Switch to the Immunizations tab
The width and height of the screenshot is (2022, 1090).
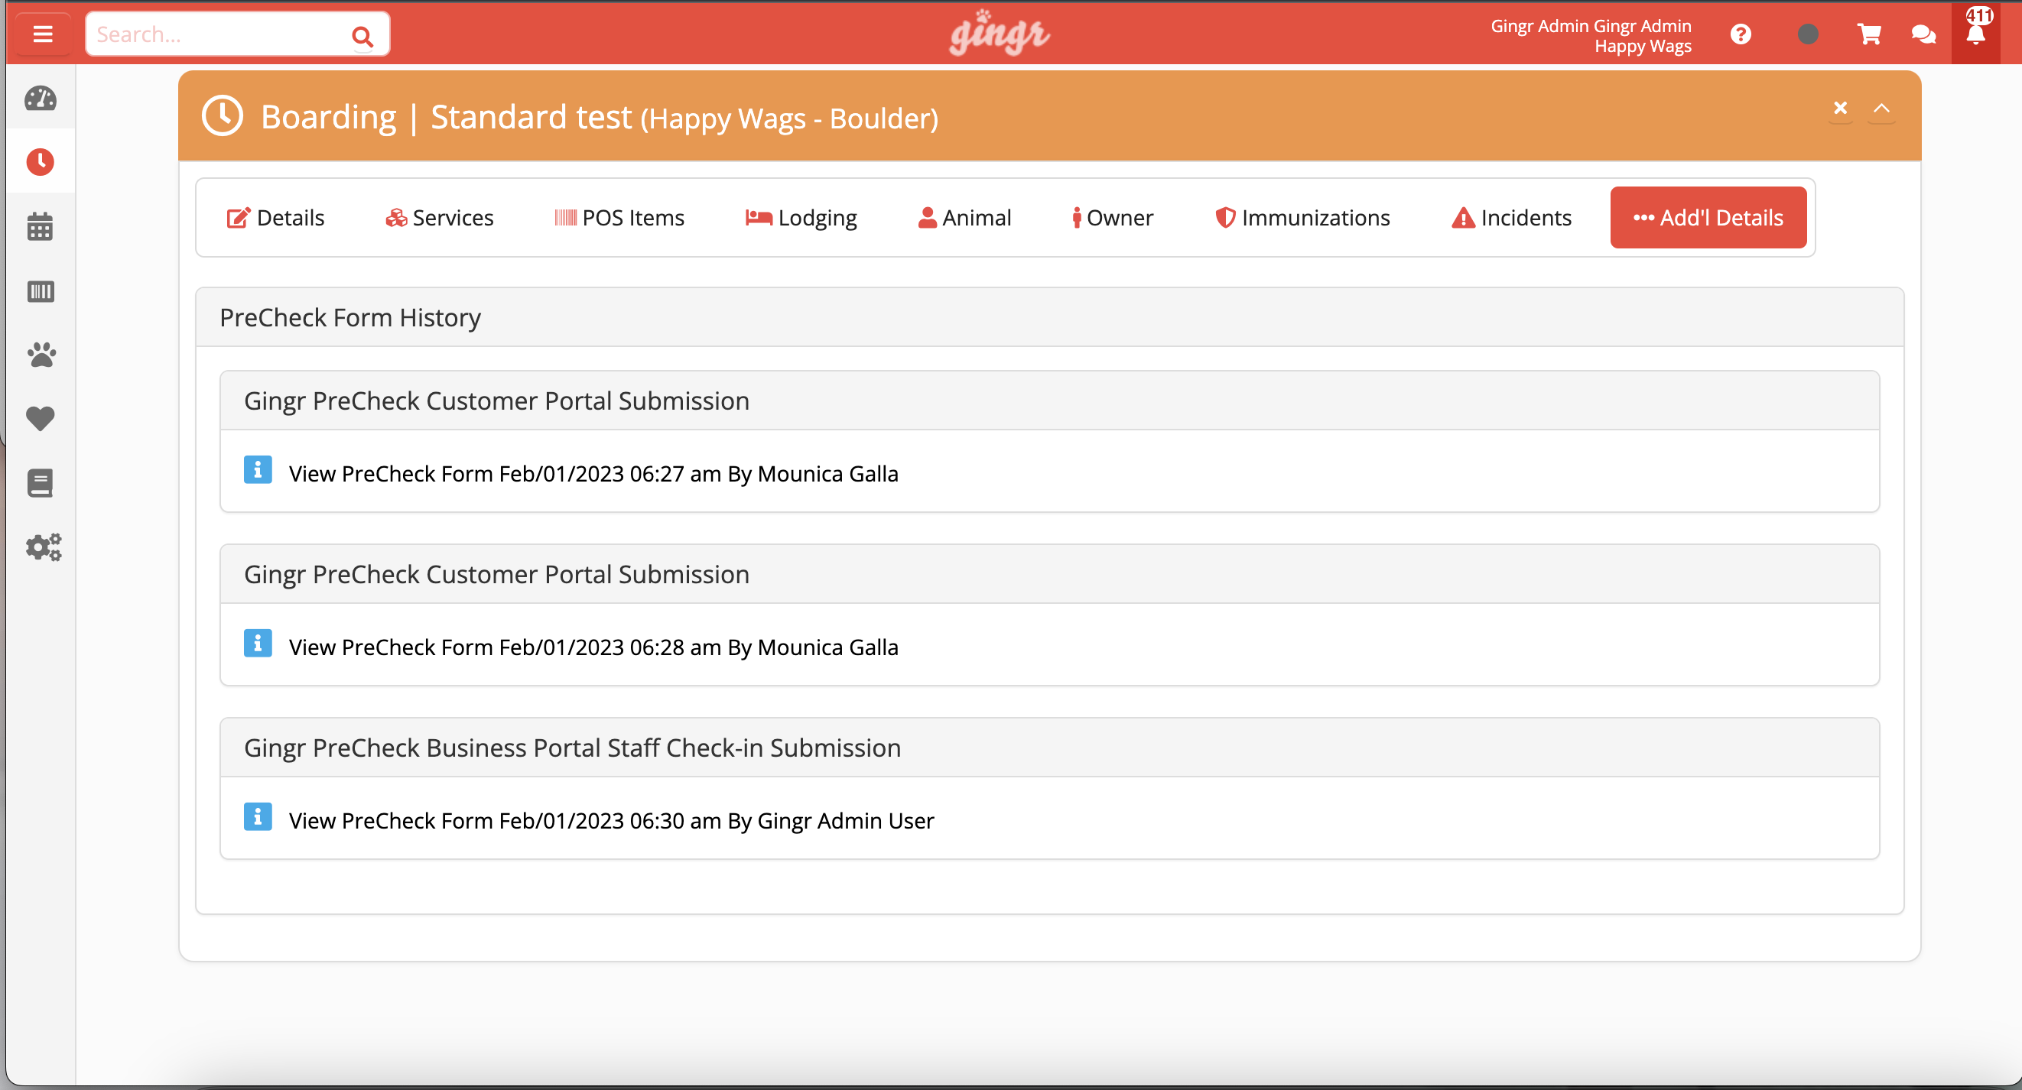(x=1303, y=218)
